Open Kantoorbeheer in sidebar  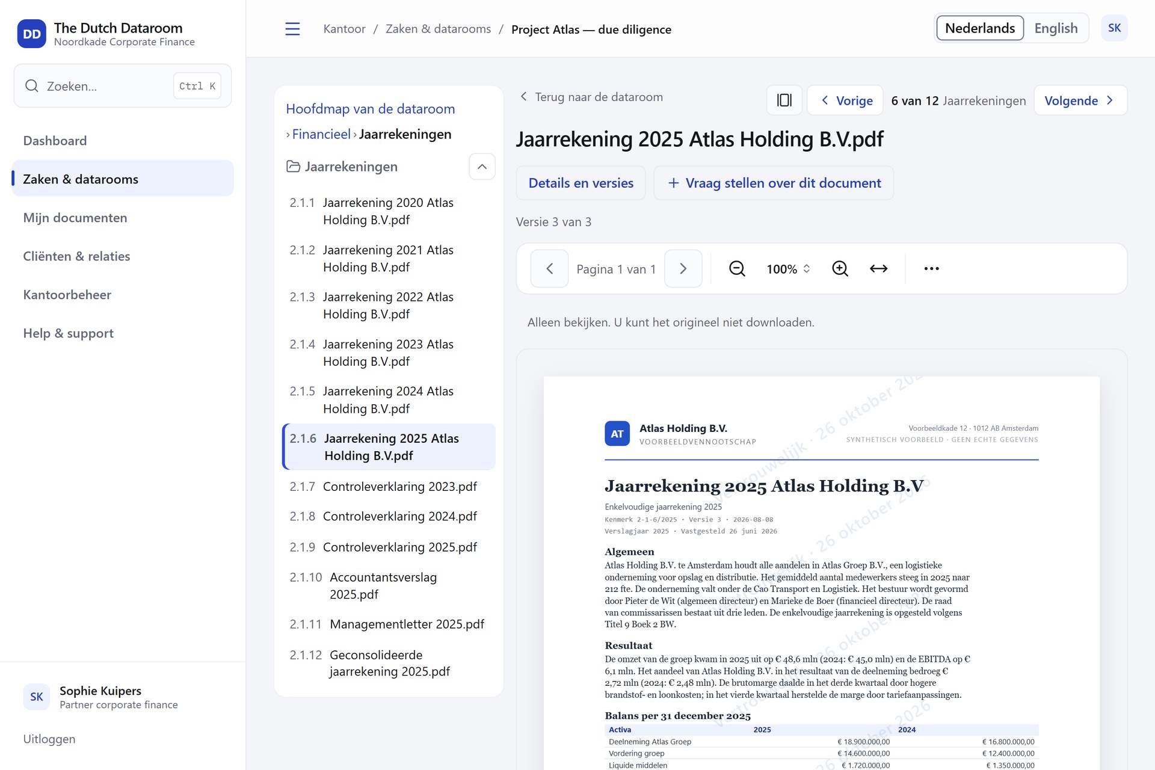123,295
